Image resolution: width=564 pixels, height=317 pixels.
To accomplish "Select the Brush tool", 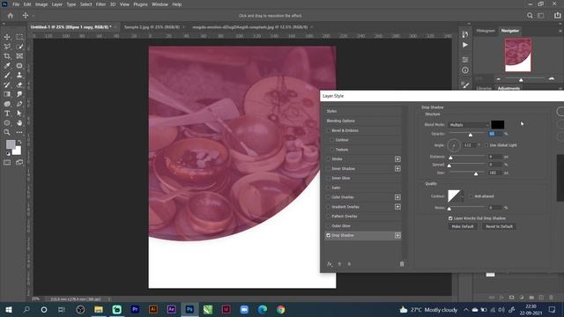I will 7,75.
